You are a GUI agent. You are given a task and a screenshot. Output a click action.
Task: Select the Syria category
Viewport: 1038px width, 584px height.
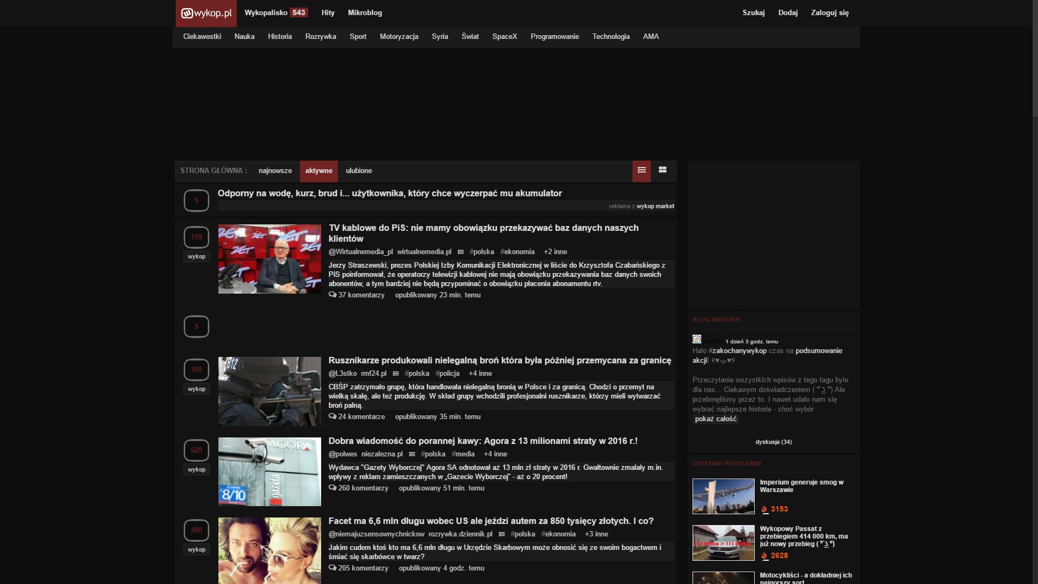click(x=440, y=36)
